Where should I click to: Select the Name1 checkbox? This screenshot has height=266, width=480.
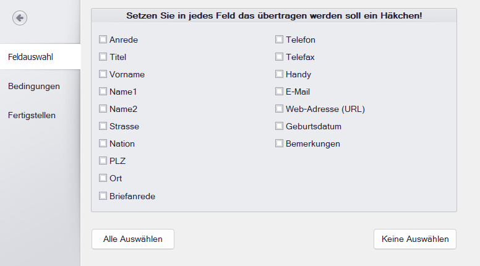tap(103, 92)
